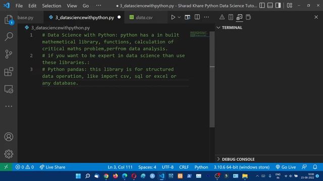Change indentation via Spaces: 4
Viewport: 323px width, 181px height.
coord(147,167)
